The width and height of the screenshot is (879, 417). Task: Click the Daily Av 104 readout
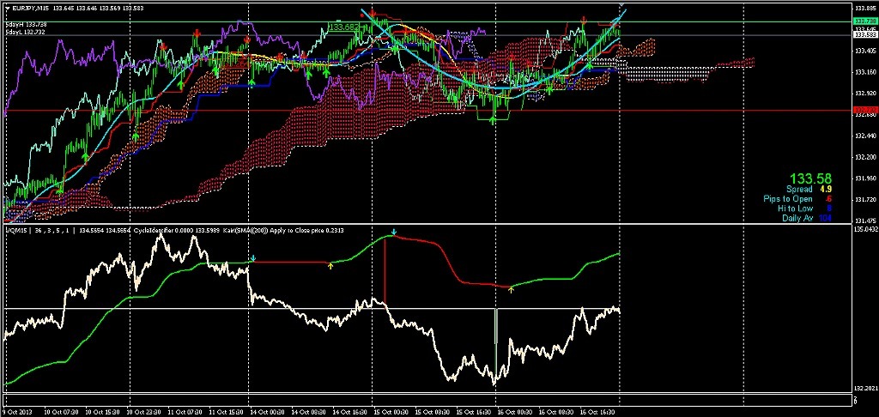(807, 218)
